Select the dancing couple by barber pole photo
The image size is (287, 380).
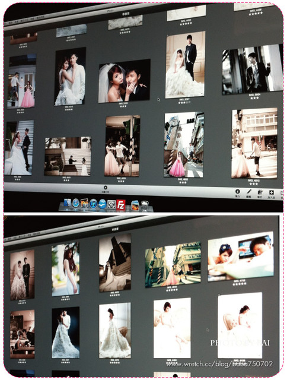pos(122,145)
